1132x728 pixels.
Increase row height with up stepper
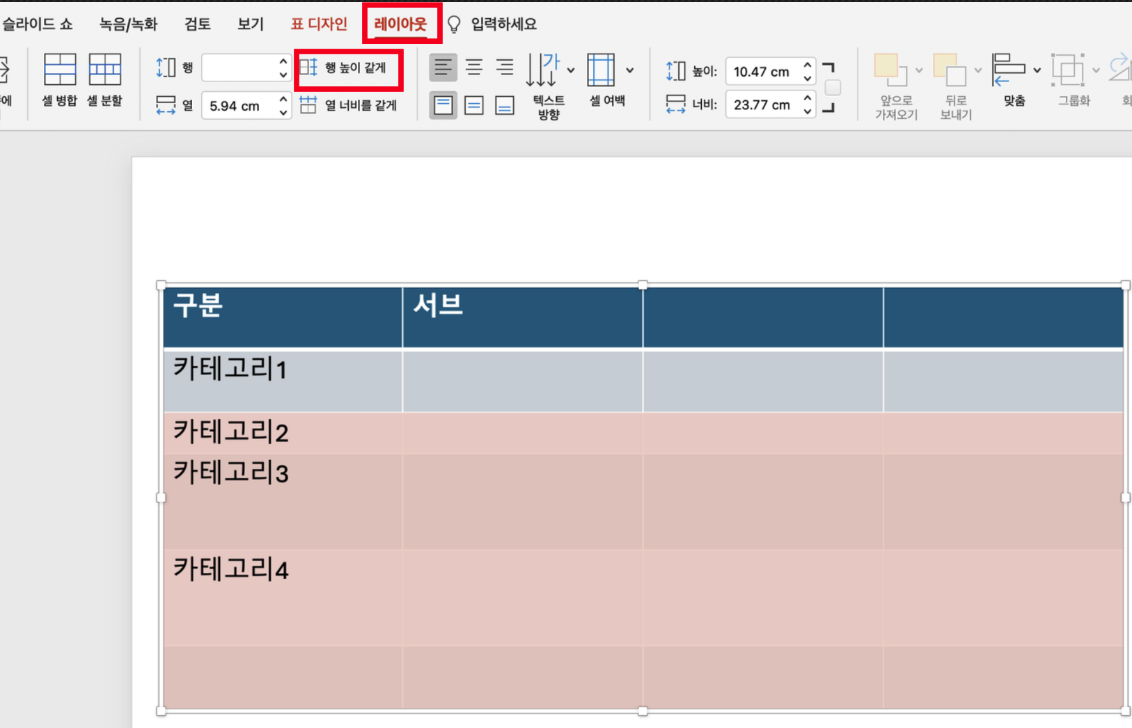[x=283, y=61]
